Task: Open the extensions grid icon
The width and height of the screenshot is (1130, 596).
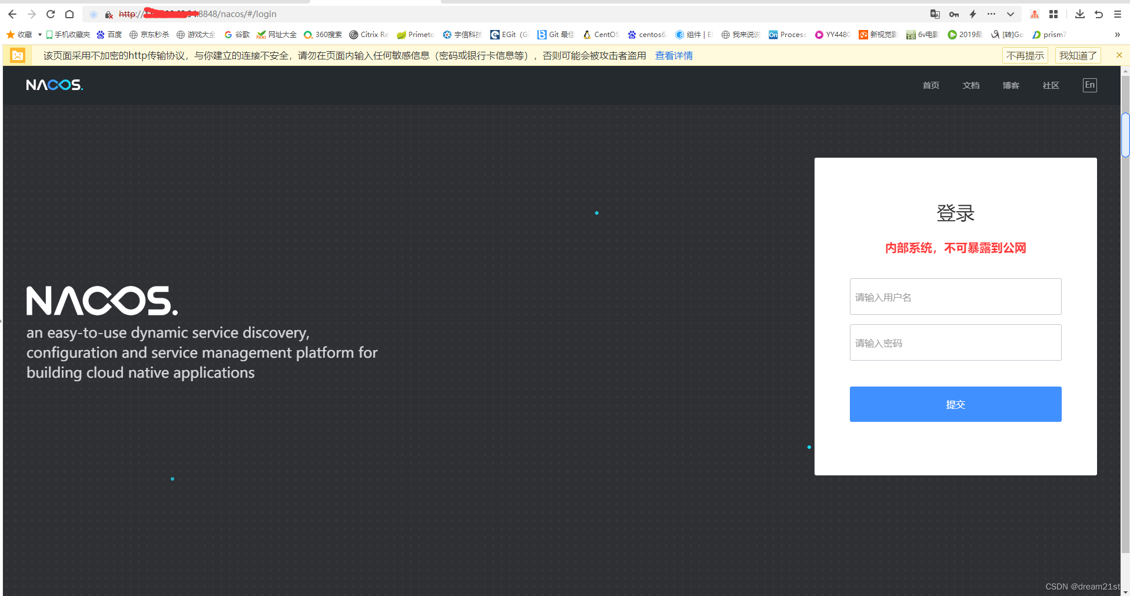Action: (x=1053, y=14)
